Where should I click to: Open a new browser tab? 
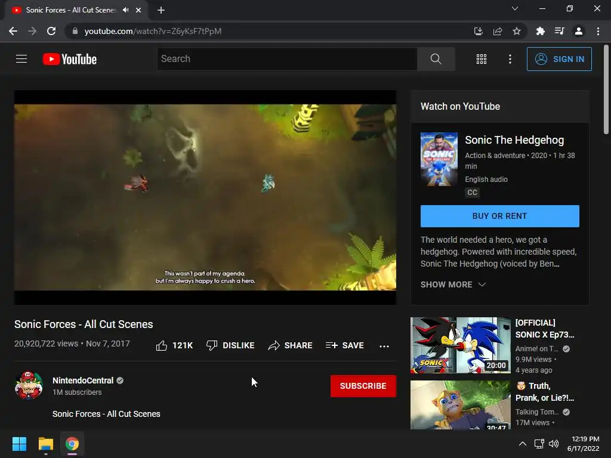(x=161, y=10)
